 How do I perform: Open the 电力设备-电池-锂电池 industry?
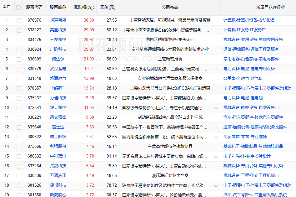pyautogui.click(x=243, y=98)
